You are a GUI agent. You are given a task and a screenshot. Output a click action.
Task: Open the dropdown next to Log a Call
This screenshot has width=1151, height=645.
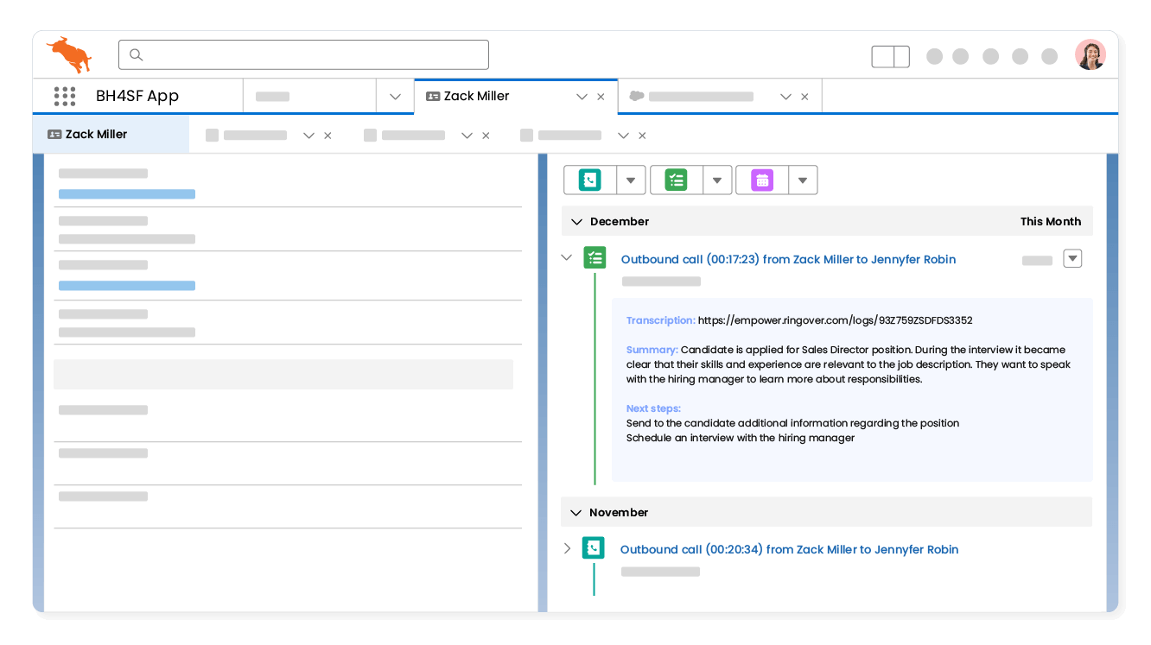click(631, 180)
